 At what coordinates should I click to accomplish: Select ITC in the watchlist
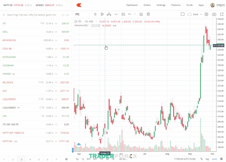pos(36,23)
